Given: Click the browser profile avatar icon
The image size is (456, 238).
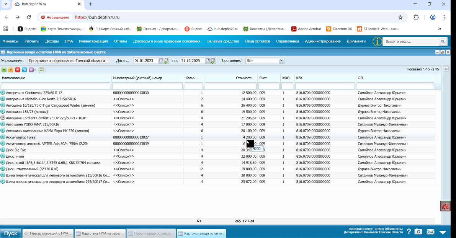Looking at the screenshot, I should (x=433, y=18).
